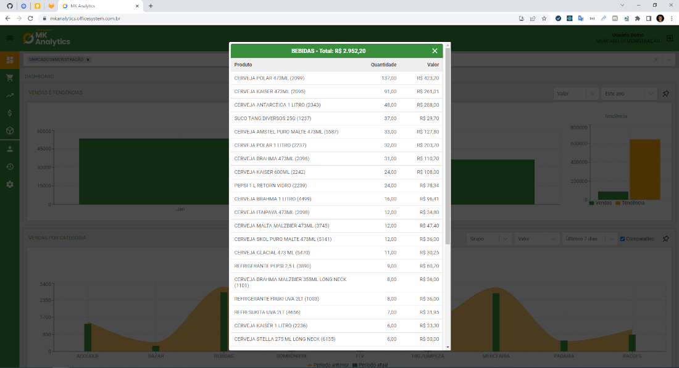Open a new browser tab
This screenshot has height=368, width=679.
click(x=150, y=7)
